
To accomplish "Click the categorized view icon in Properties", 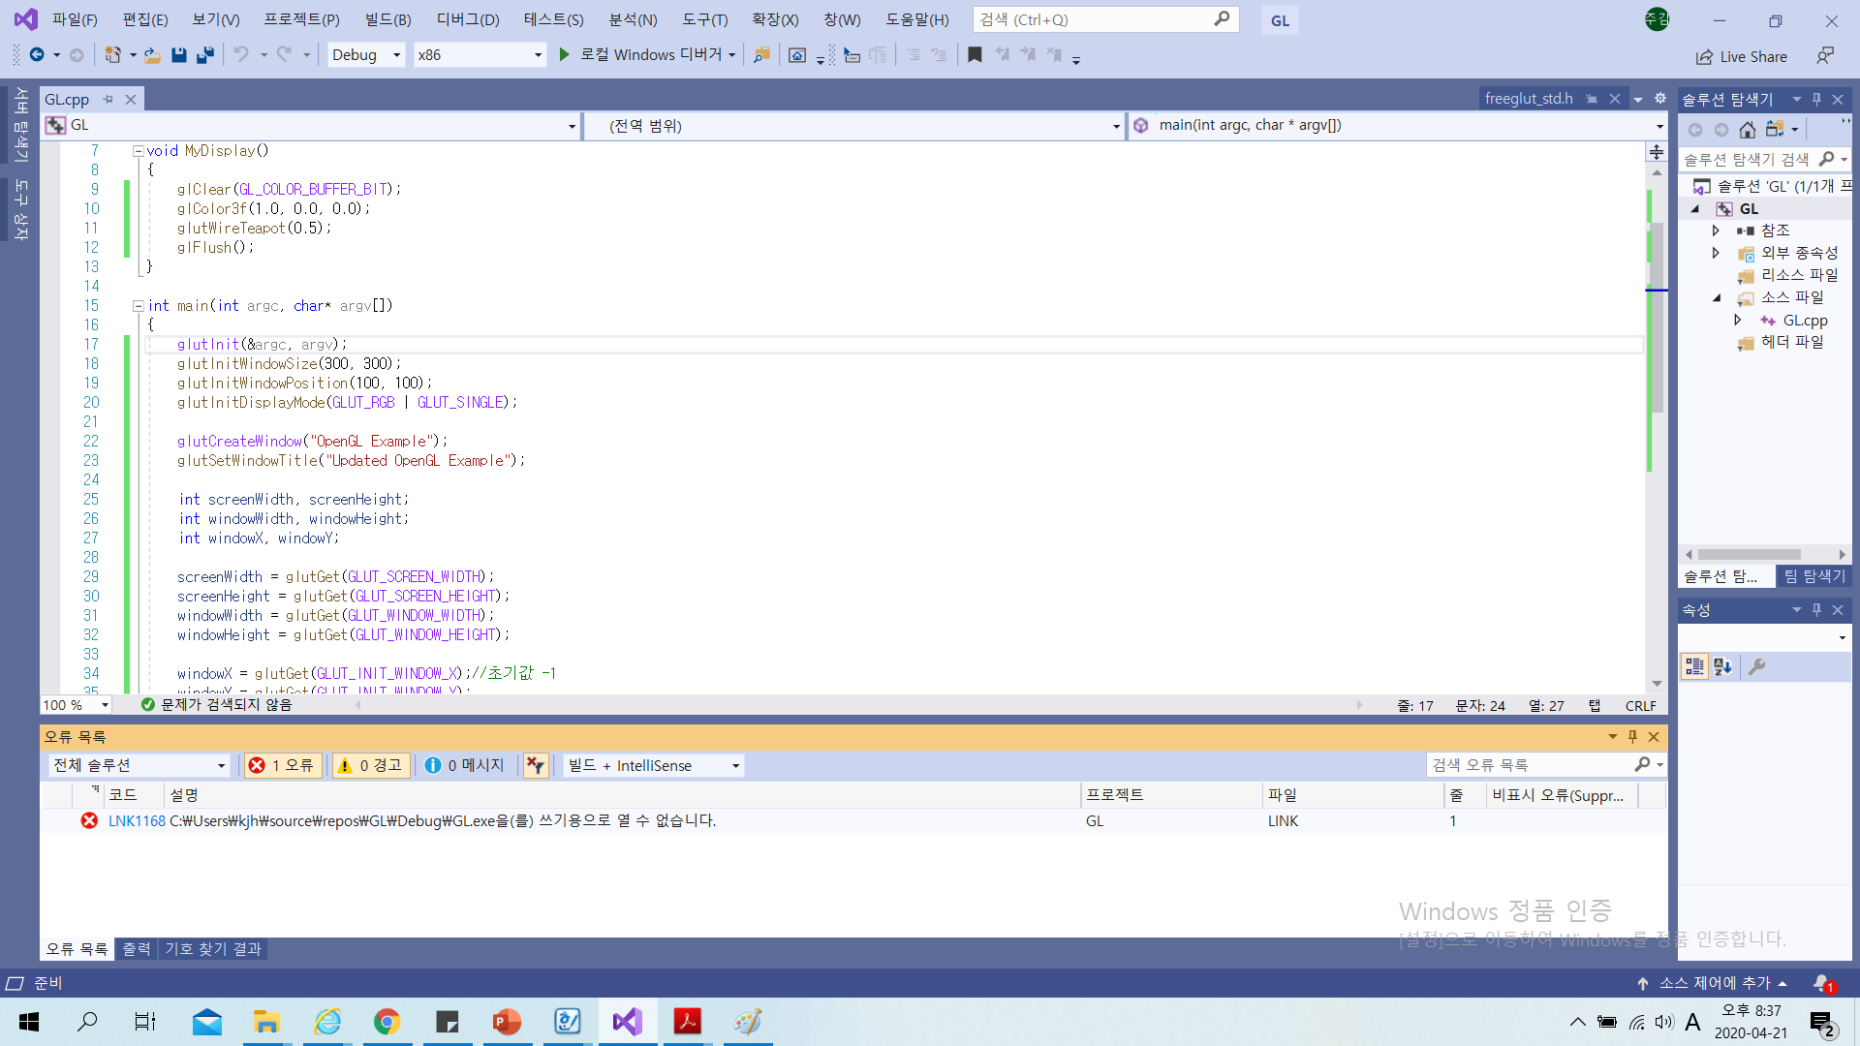I will tap(1694, 666).
